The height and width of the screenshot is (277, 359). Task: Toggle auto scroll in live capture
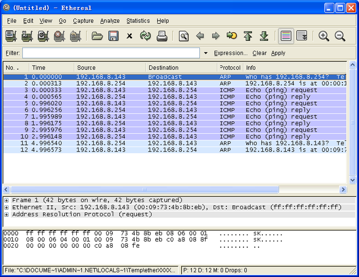302,35
